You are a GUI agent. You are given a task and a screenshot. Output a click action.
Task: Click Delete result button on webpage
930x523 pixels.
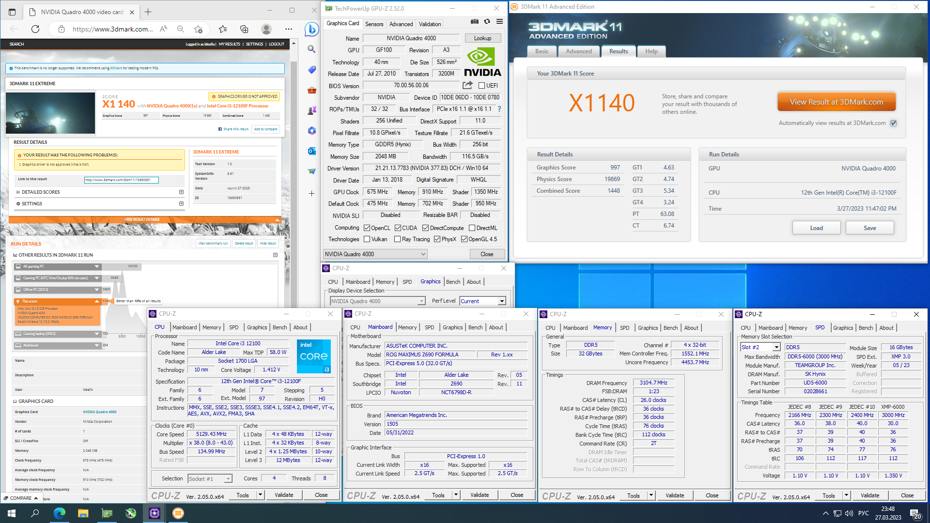[x=244, y=244]
